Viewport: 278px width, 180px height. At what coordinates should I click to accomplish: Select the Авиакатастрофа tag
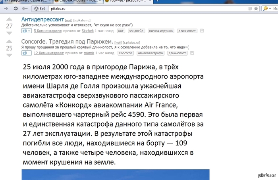pos(151,53)
